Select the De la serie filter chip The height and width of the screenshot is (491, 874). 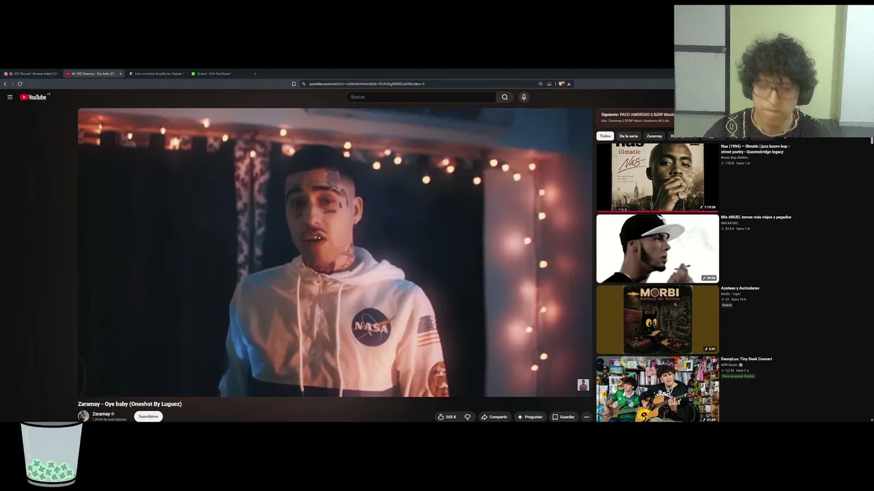coord(628,136)
